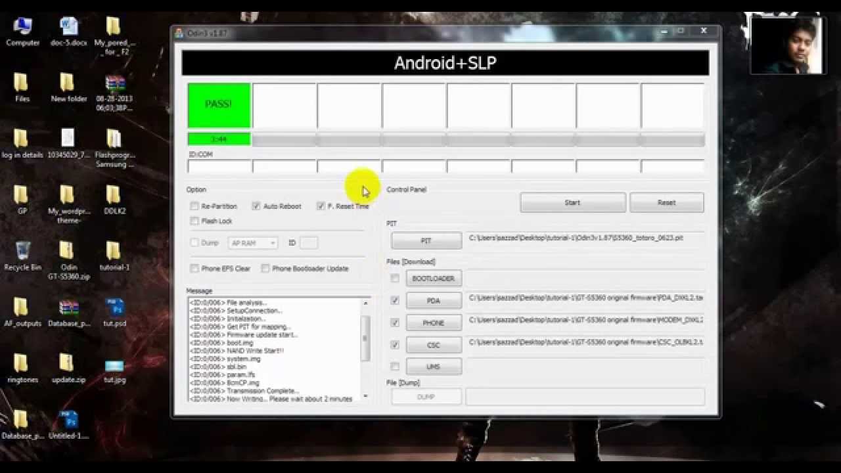Open the 08-28-2013 WinRAR archive
This screenshot has height=473, width=841.
point(114,93)
